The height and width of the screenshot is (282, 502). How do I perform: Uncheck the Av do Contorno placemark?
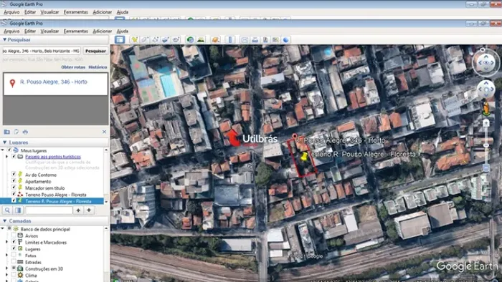[x=14, y=175]
